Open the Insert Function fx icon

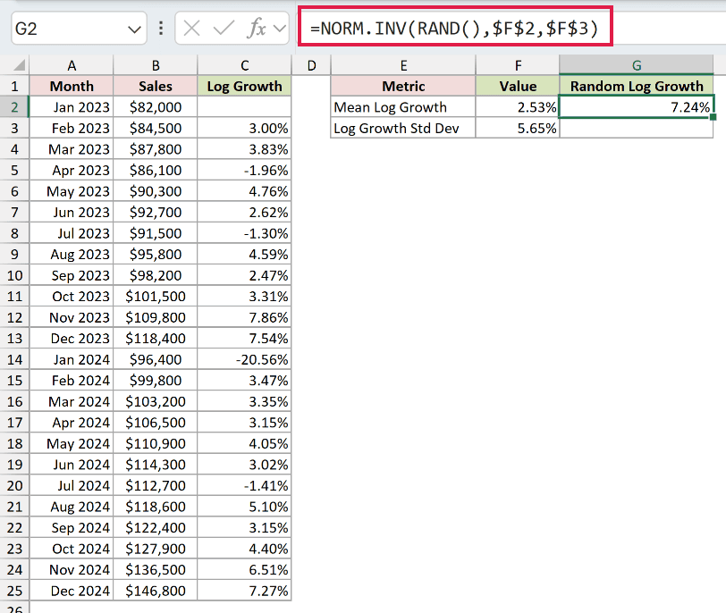tap(257, 29)
